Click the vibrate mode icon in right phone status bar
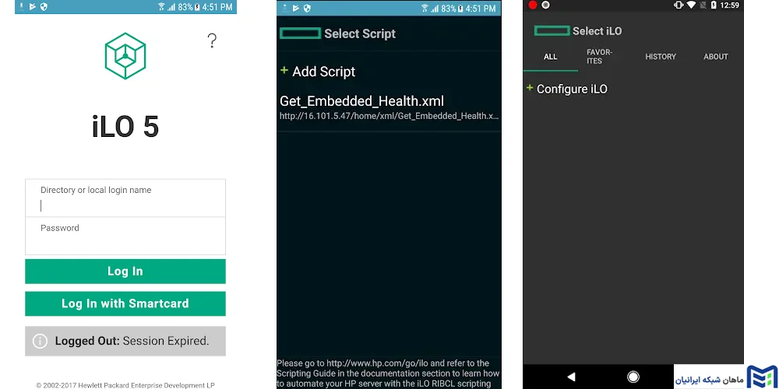 [x=679, y=5]
